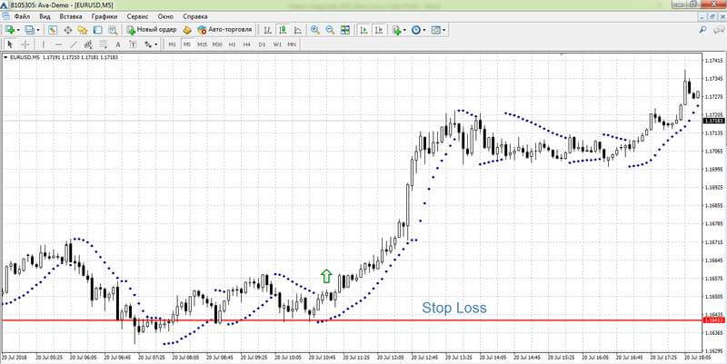This screenshot has height=364, width=727.
Task: Switch to W1 timeframe
Action: pos(277,44)
